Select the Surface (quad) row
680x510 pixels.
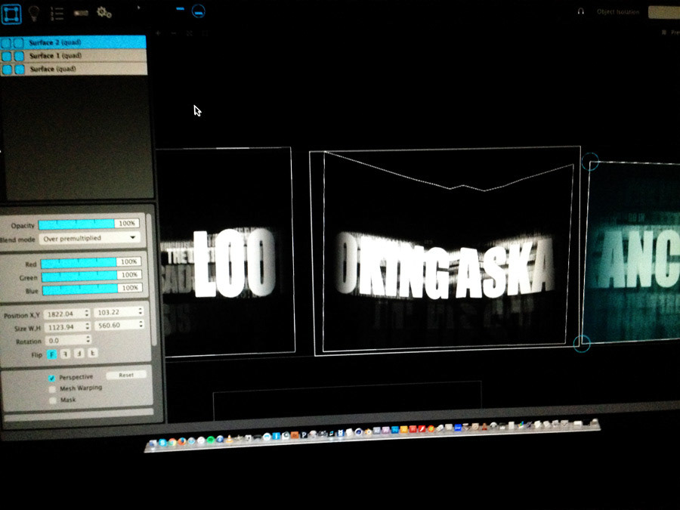(x=74, y=69)
